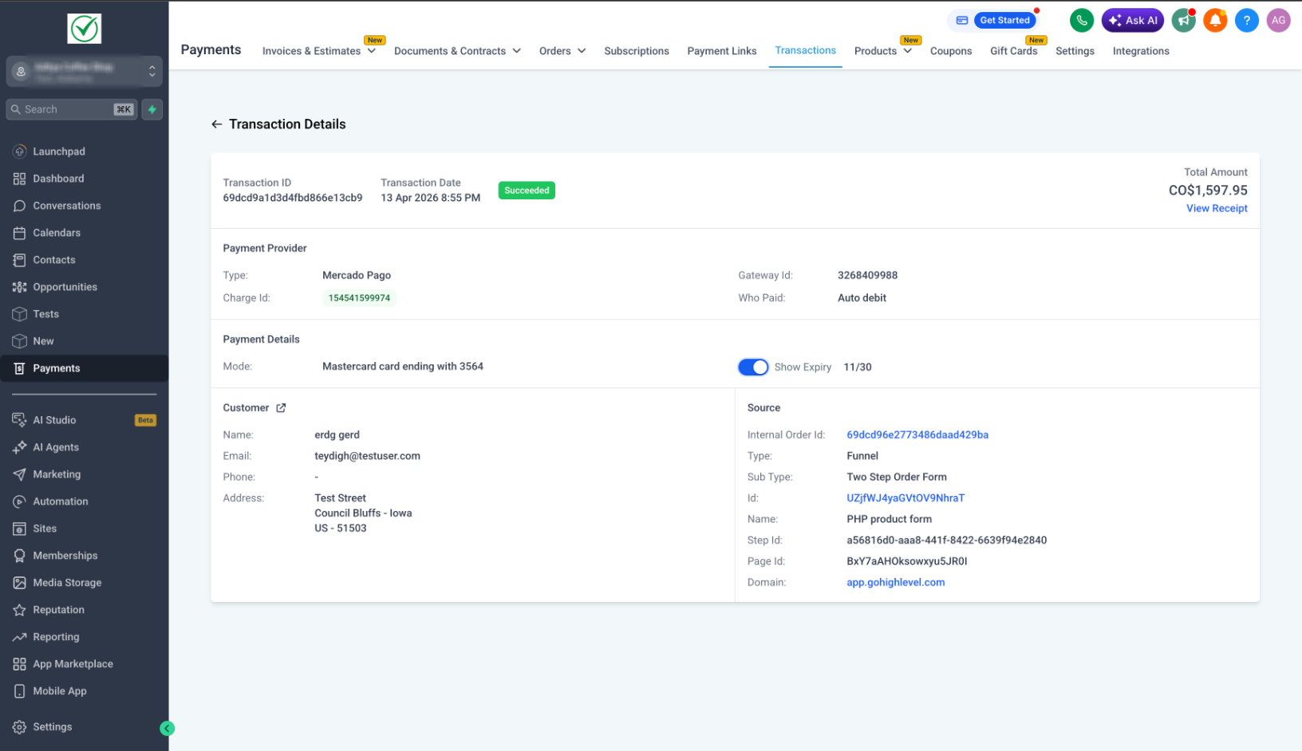Click Mastercard card ending with 3564 text
The image size is (1302, 751).
click(403, 367)
